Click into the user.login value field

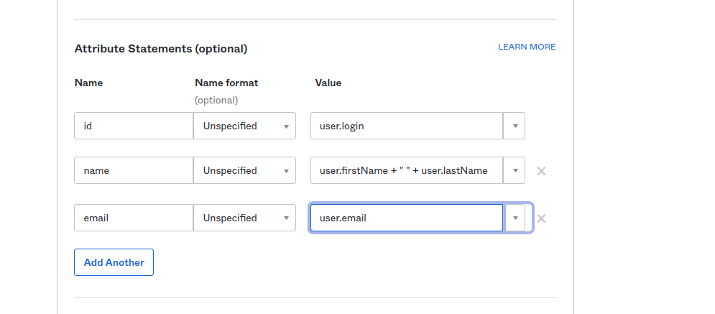pos(406,126)
